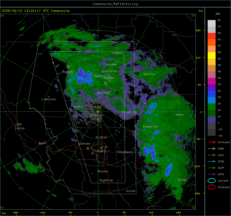Click the magenta 18TS arrow icon

211,174
